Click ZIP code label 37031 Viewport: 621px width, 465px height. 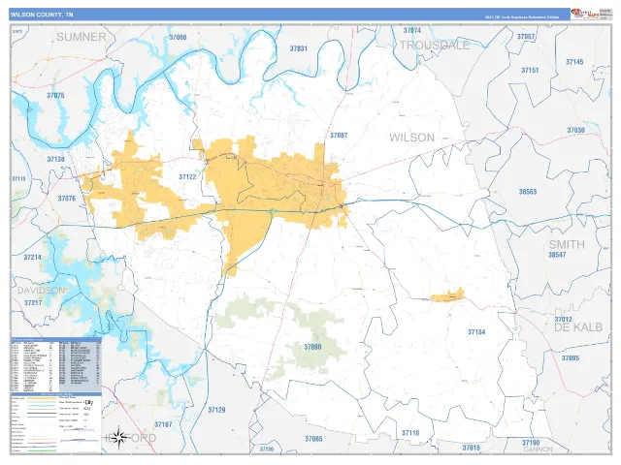click(x=298, y=48)
